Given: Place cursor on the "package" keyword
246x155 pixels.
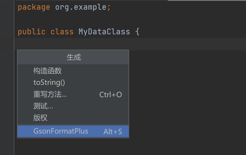Looking at the screenshot, I should [34, 7].
